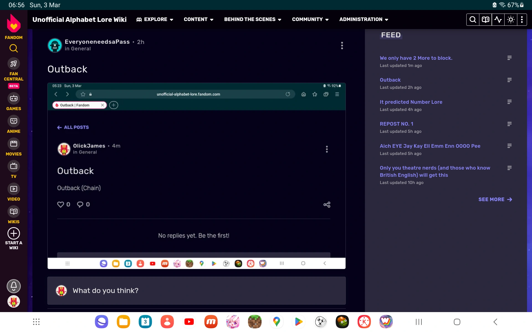Viewport: 532px width, 332px height.
Task: Open the Start a Wiki plus icon
Action: pyautogui.click(x=14, y=234)
